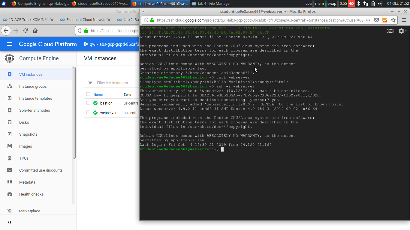Click the Metadata sidebar icon

click(10, 182)
